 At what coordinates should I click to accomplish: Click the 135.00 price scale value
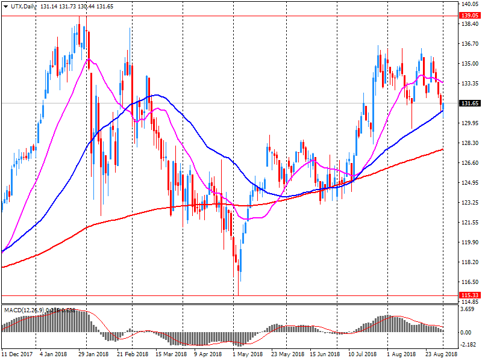470,64
